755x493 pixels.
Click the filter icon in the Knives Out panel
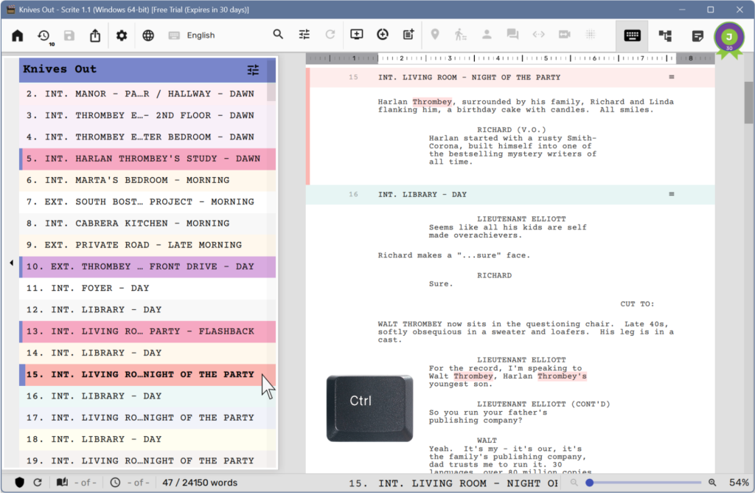click(253, 69)
